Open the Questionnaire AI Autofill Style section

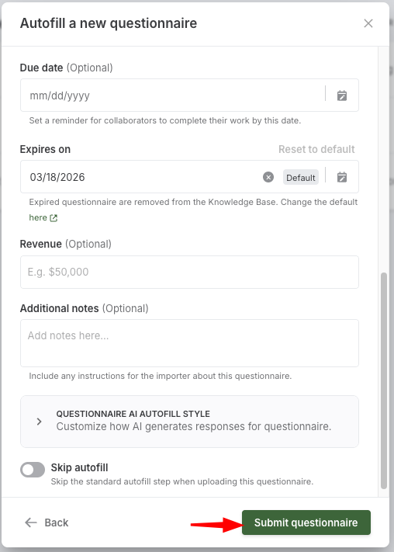pos(189,422)
